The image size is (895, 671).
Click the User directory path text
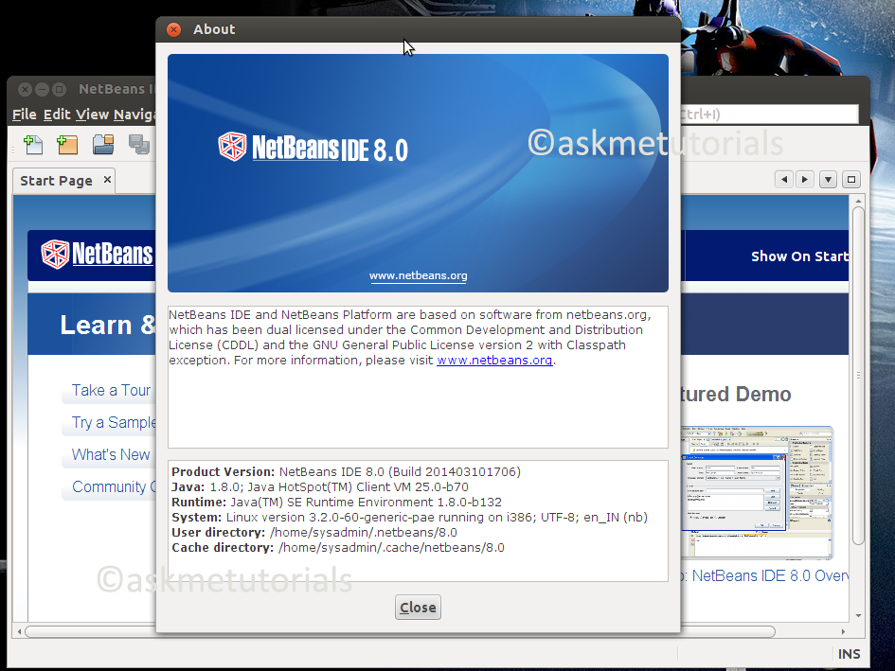363,532
